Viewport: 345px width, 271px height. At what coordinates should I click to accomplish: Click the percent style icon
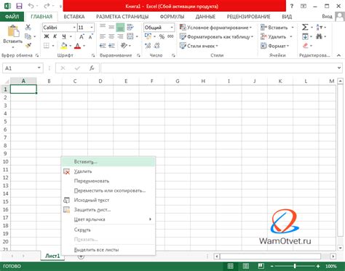pos(162,36)
